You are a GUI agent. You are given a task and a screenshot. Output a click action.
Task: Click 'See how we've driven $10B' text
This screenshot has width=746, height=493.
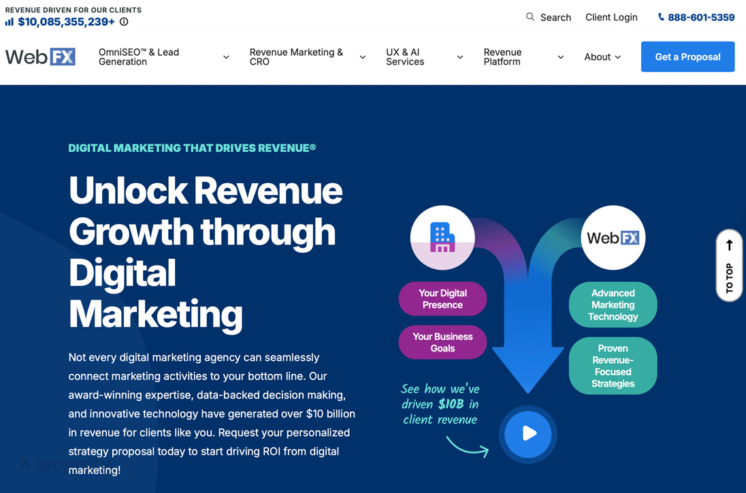440,404
